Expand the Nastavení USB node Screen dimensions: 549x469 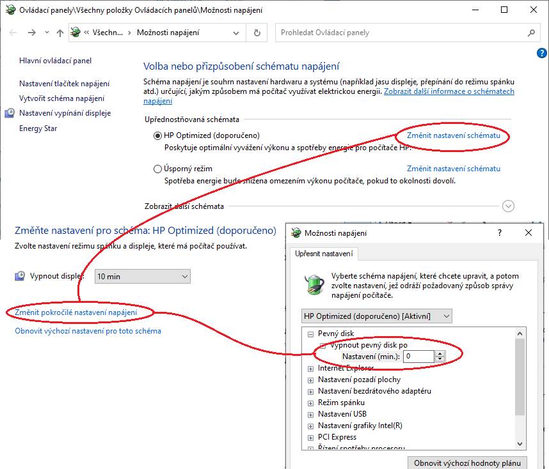point(310,415)
